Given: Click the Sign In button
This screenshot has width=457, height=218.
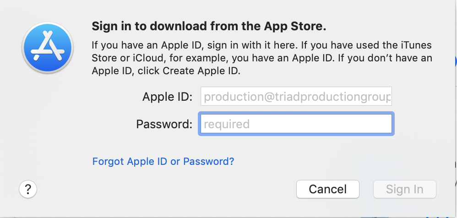Looking at the screenshot, I should tap(404, 189).
